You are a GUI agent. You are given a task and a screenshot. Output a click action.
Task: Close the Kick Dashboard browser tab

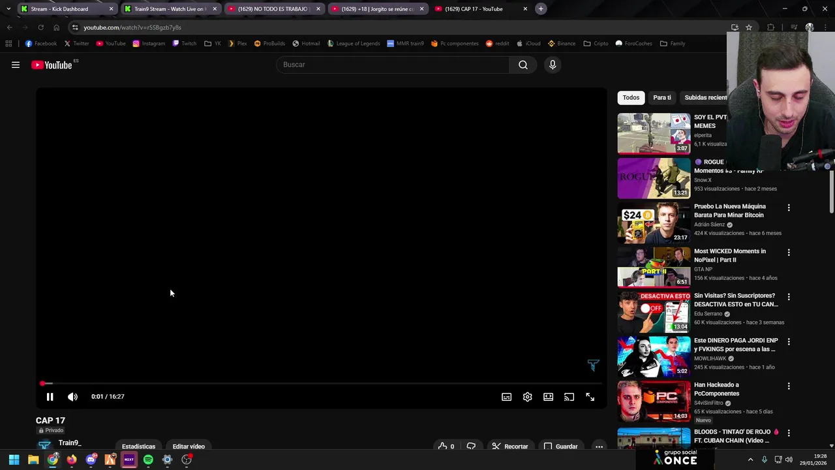click(x=111, y=9)
